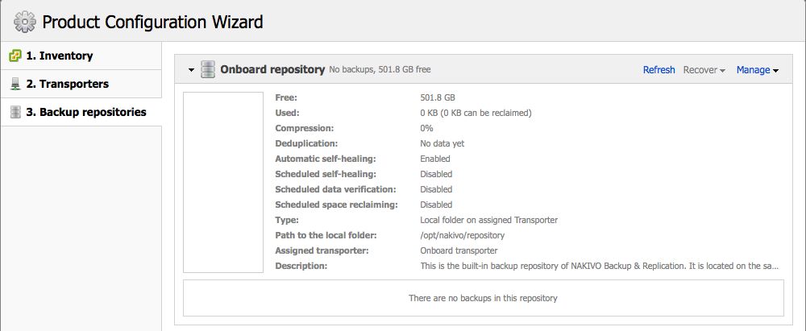Go to the 1. Inventory tab
This screenshot has height=331, width=806.
coord(81,56)
